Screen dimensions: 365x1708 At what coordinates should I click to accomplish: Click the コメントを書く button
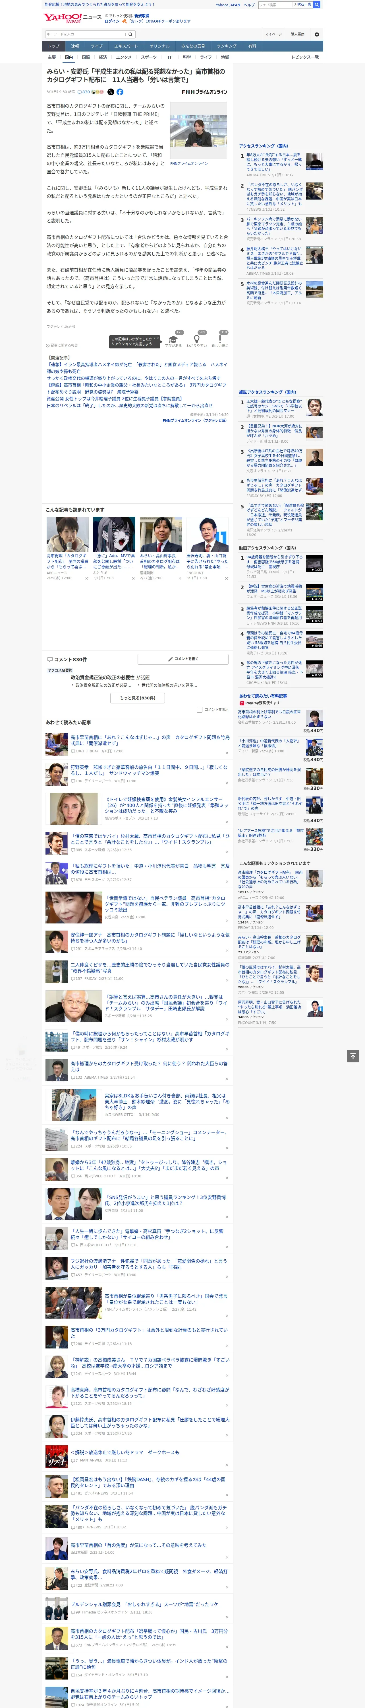[183, 659]
